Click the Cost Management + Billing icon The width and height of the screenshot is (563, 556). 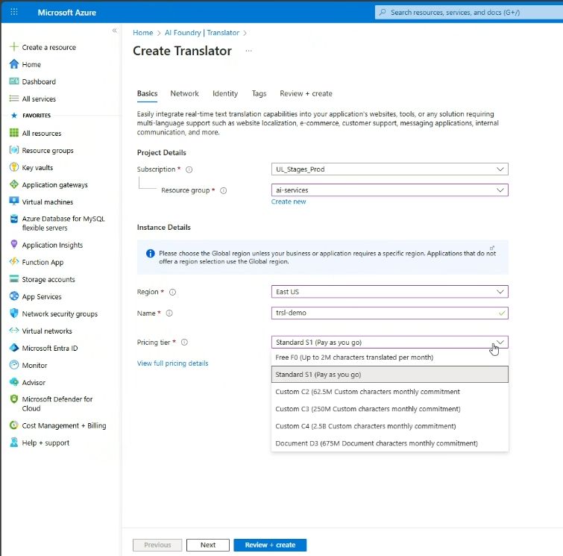14,425
